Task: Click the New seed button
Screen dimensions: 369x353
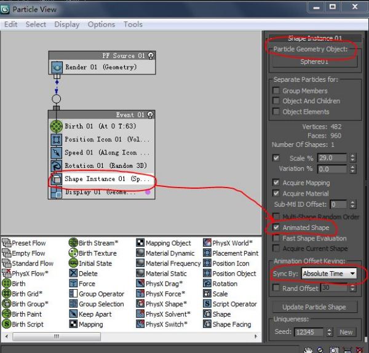Action: click(346, 332)
